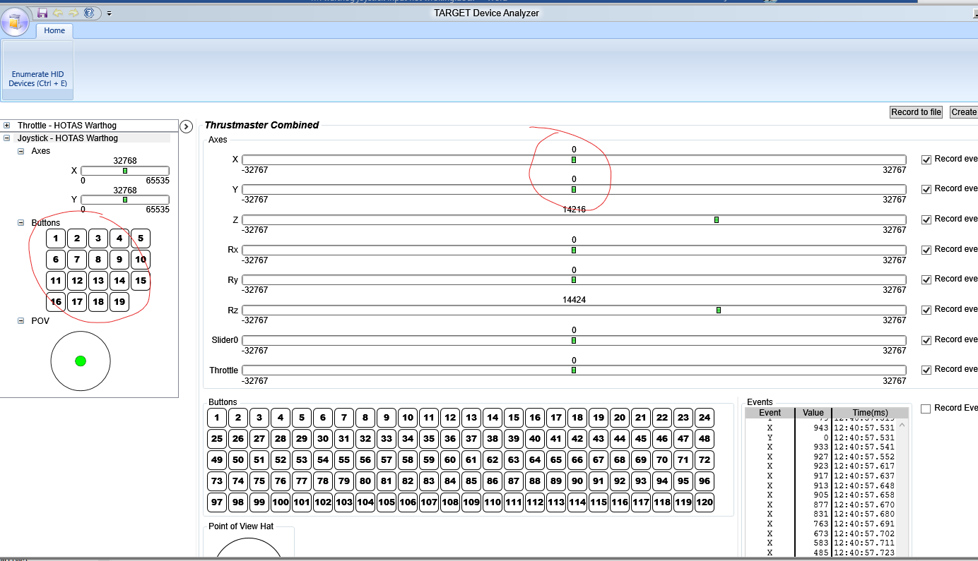Open the help question mark icon
This screenshot has height=561, width=978.
[x=89, y=13]
